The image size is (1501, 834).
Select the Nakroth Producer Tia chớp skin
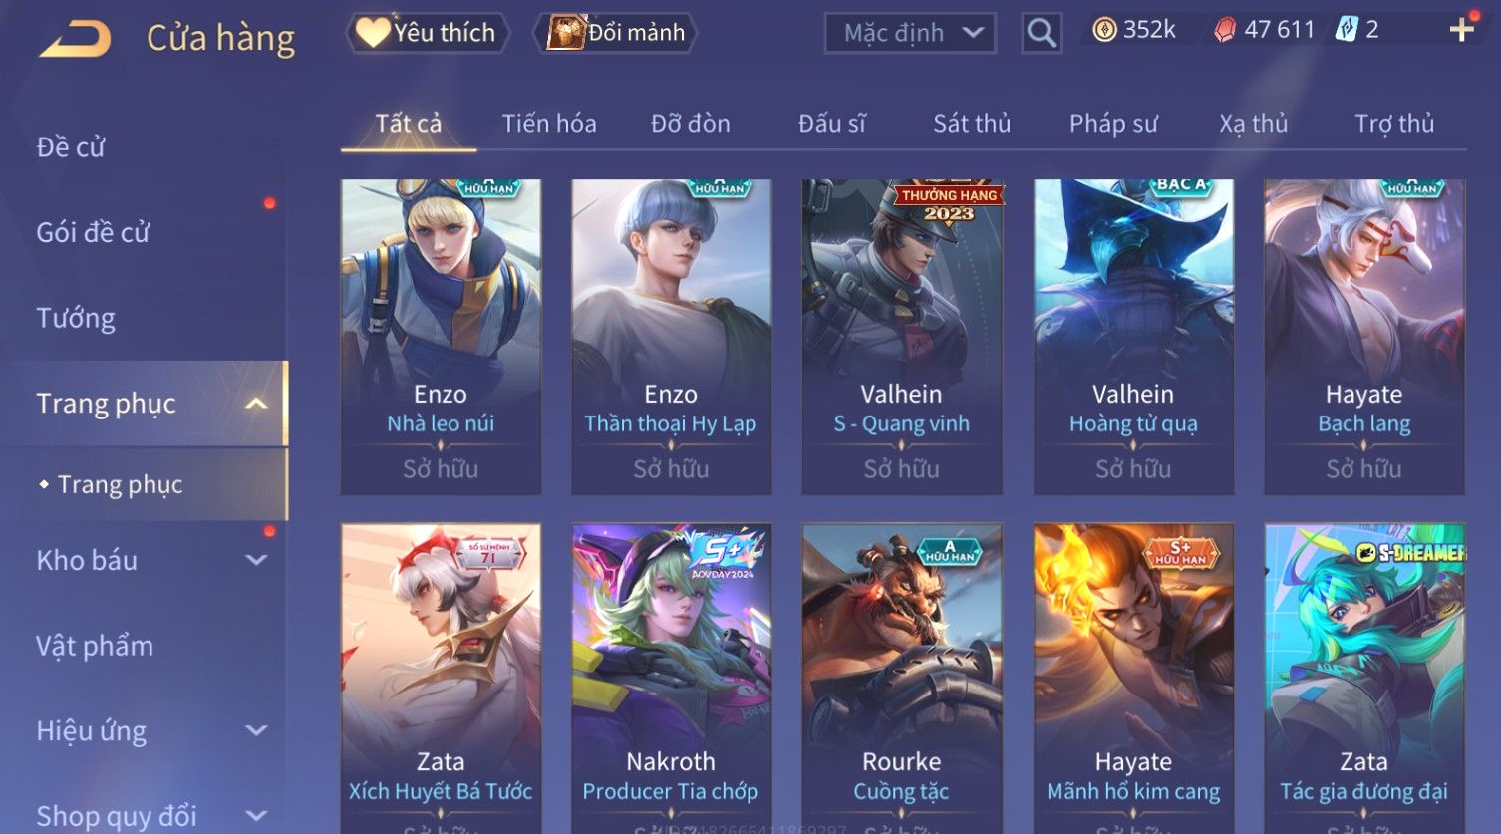click(671, 678)
